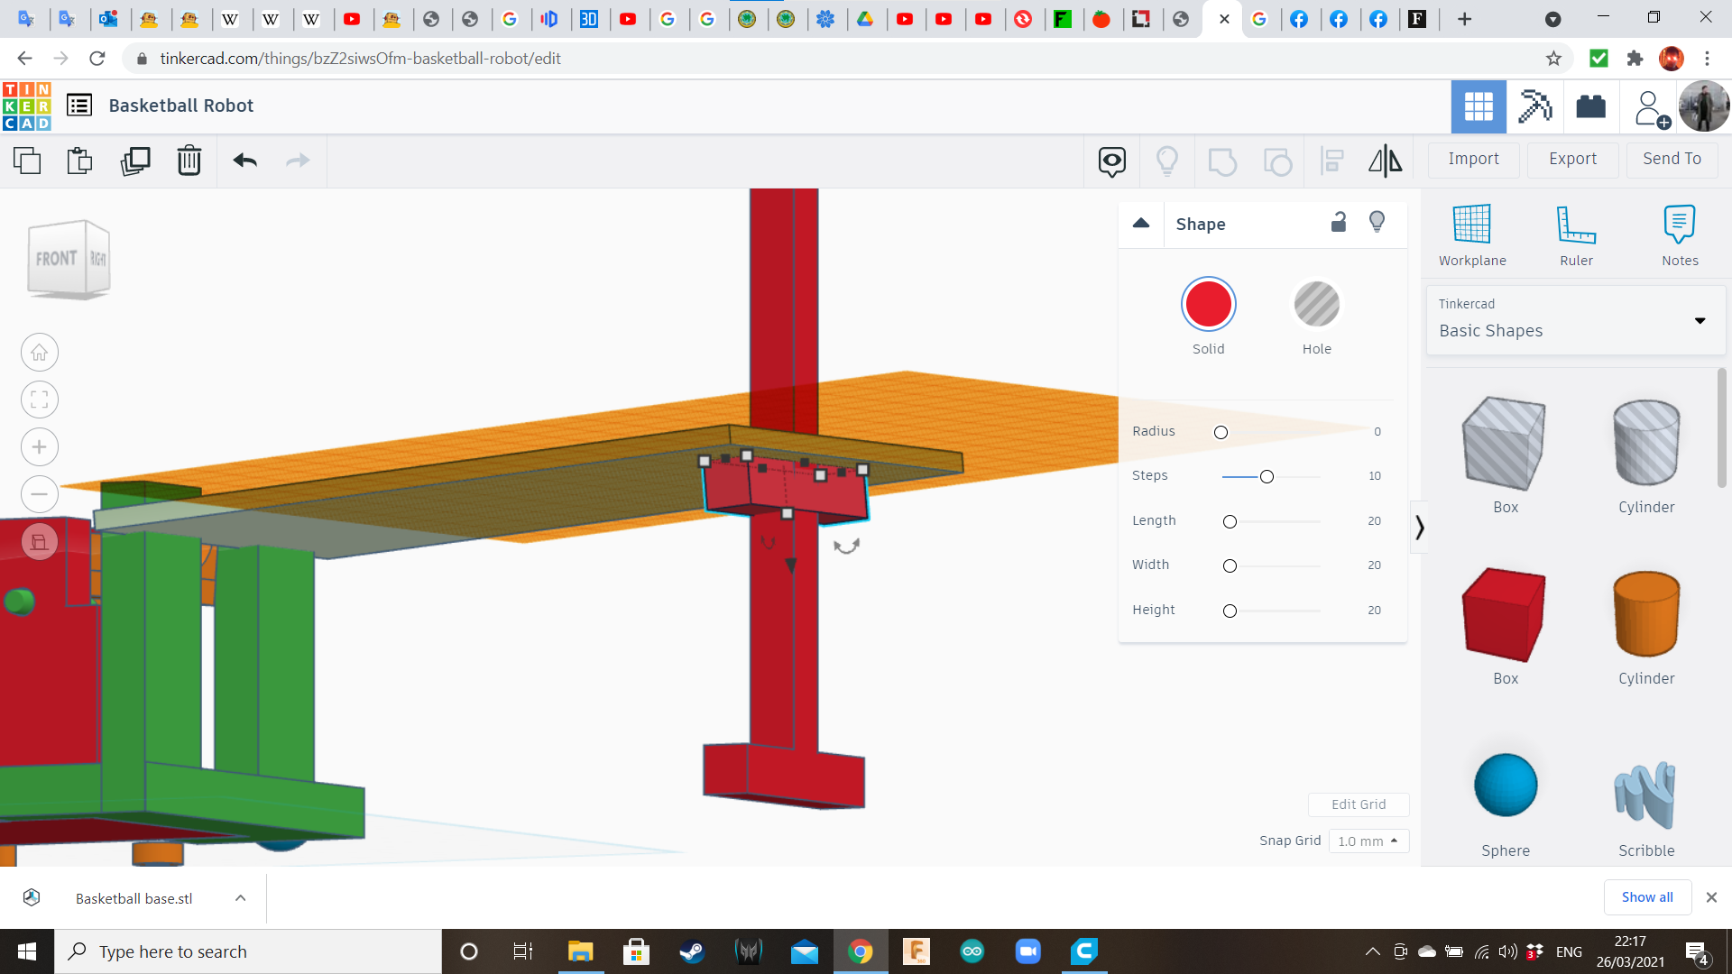Screen dimensions: 1732x974
Task: Select the Hole shape option
Action: point(1316,305)
